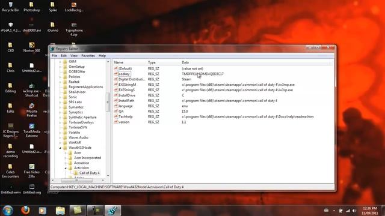Open the Favorites menu
Viewport: 385px width, 216px height.
[88, 56]
